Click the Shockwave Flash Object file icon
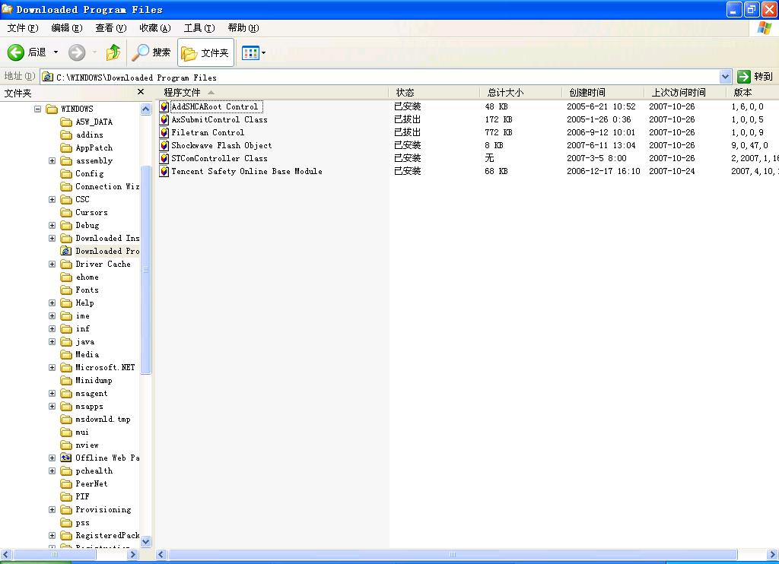 (x=164, y=145)
